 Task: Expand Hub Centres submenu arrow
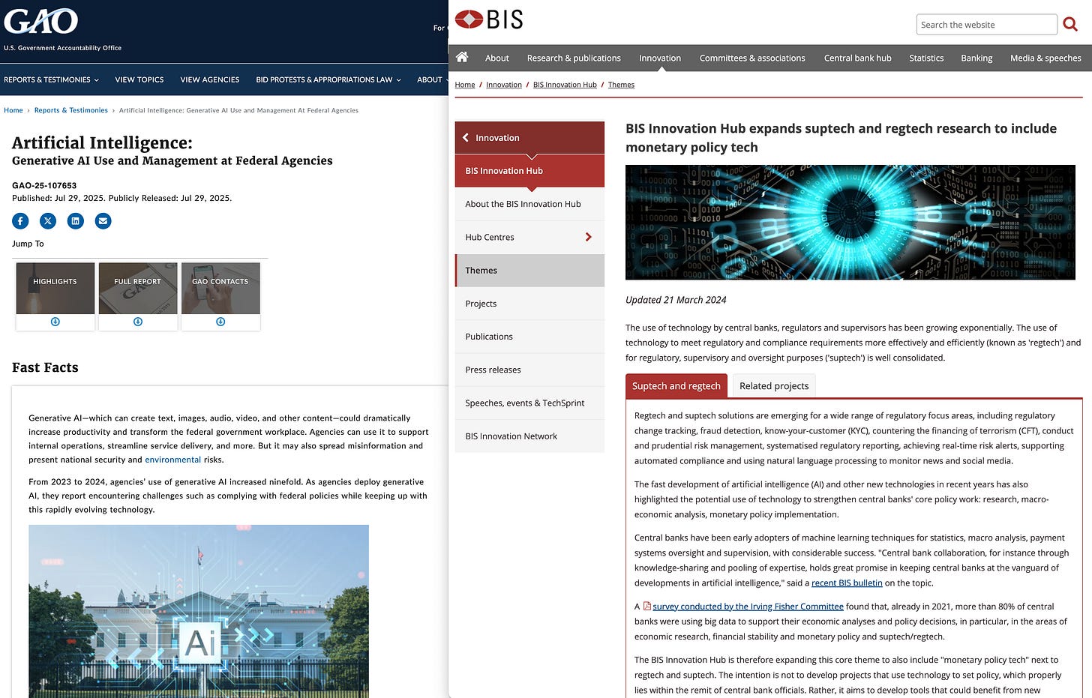pos(588,237)
